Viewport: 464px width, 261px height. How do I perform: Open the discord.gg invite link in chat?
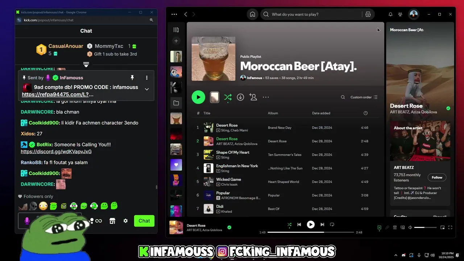pos(56,152)
